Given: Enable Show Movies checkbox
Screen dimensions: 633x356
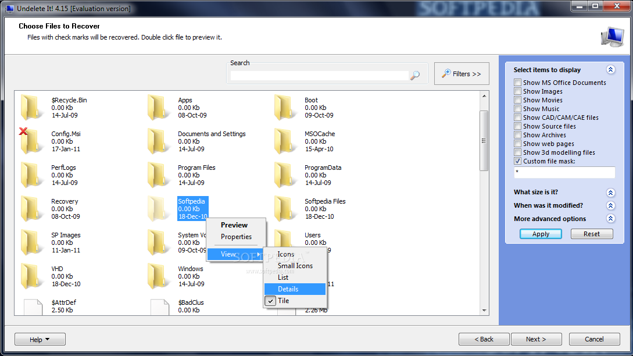Looking at the screenshot, I should tap(517, 100).
